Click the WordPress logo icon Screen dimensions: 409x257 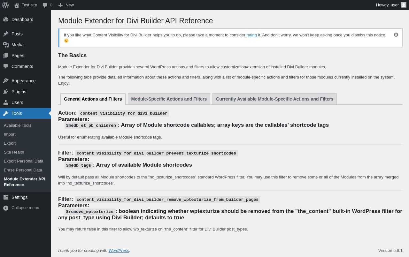pyautogui.click(x=5, y=5)
